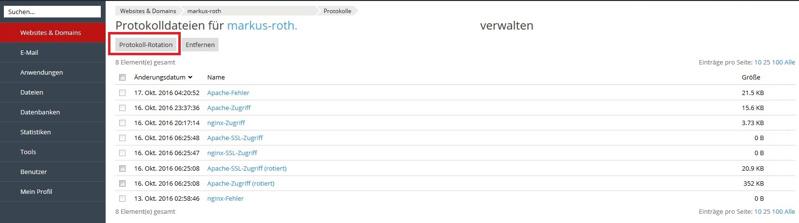Open nginx-SSL-Zugriff log link
This screenshot has width=799, height=223.
tap(232, 153)
